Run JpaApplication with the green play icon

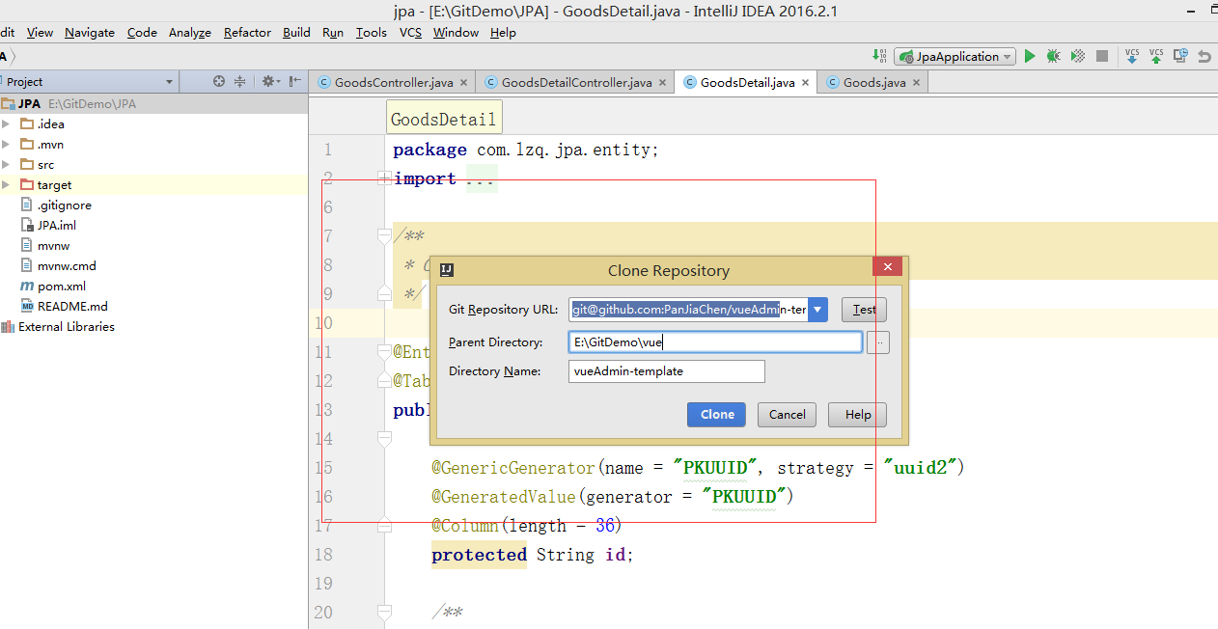point(1030,56)
